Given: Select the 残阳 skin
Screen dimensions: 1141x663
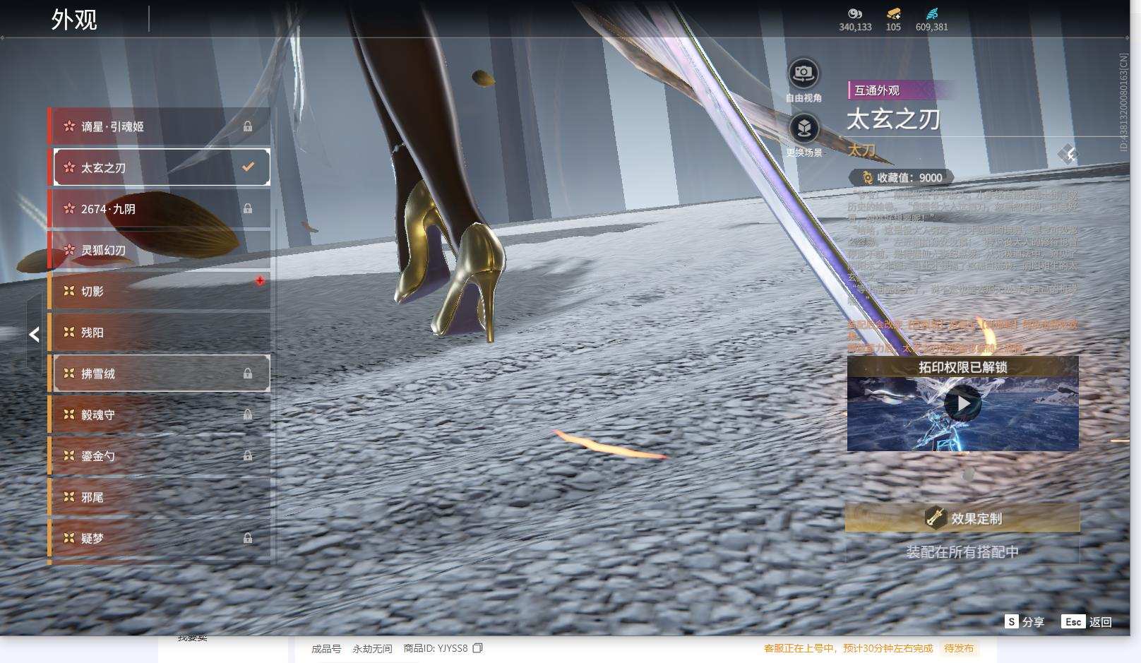Looking at the screenshot, I should point(160,332).
